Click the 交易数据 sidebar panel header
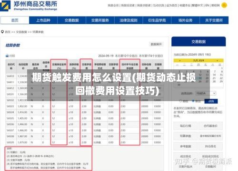This screenshot has height=171, width=238. pos(198,41)
